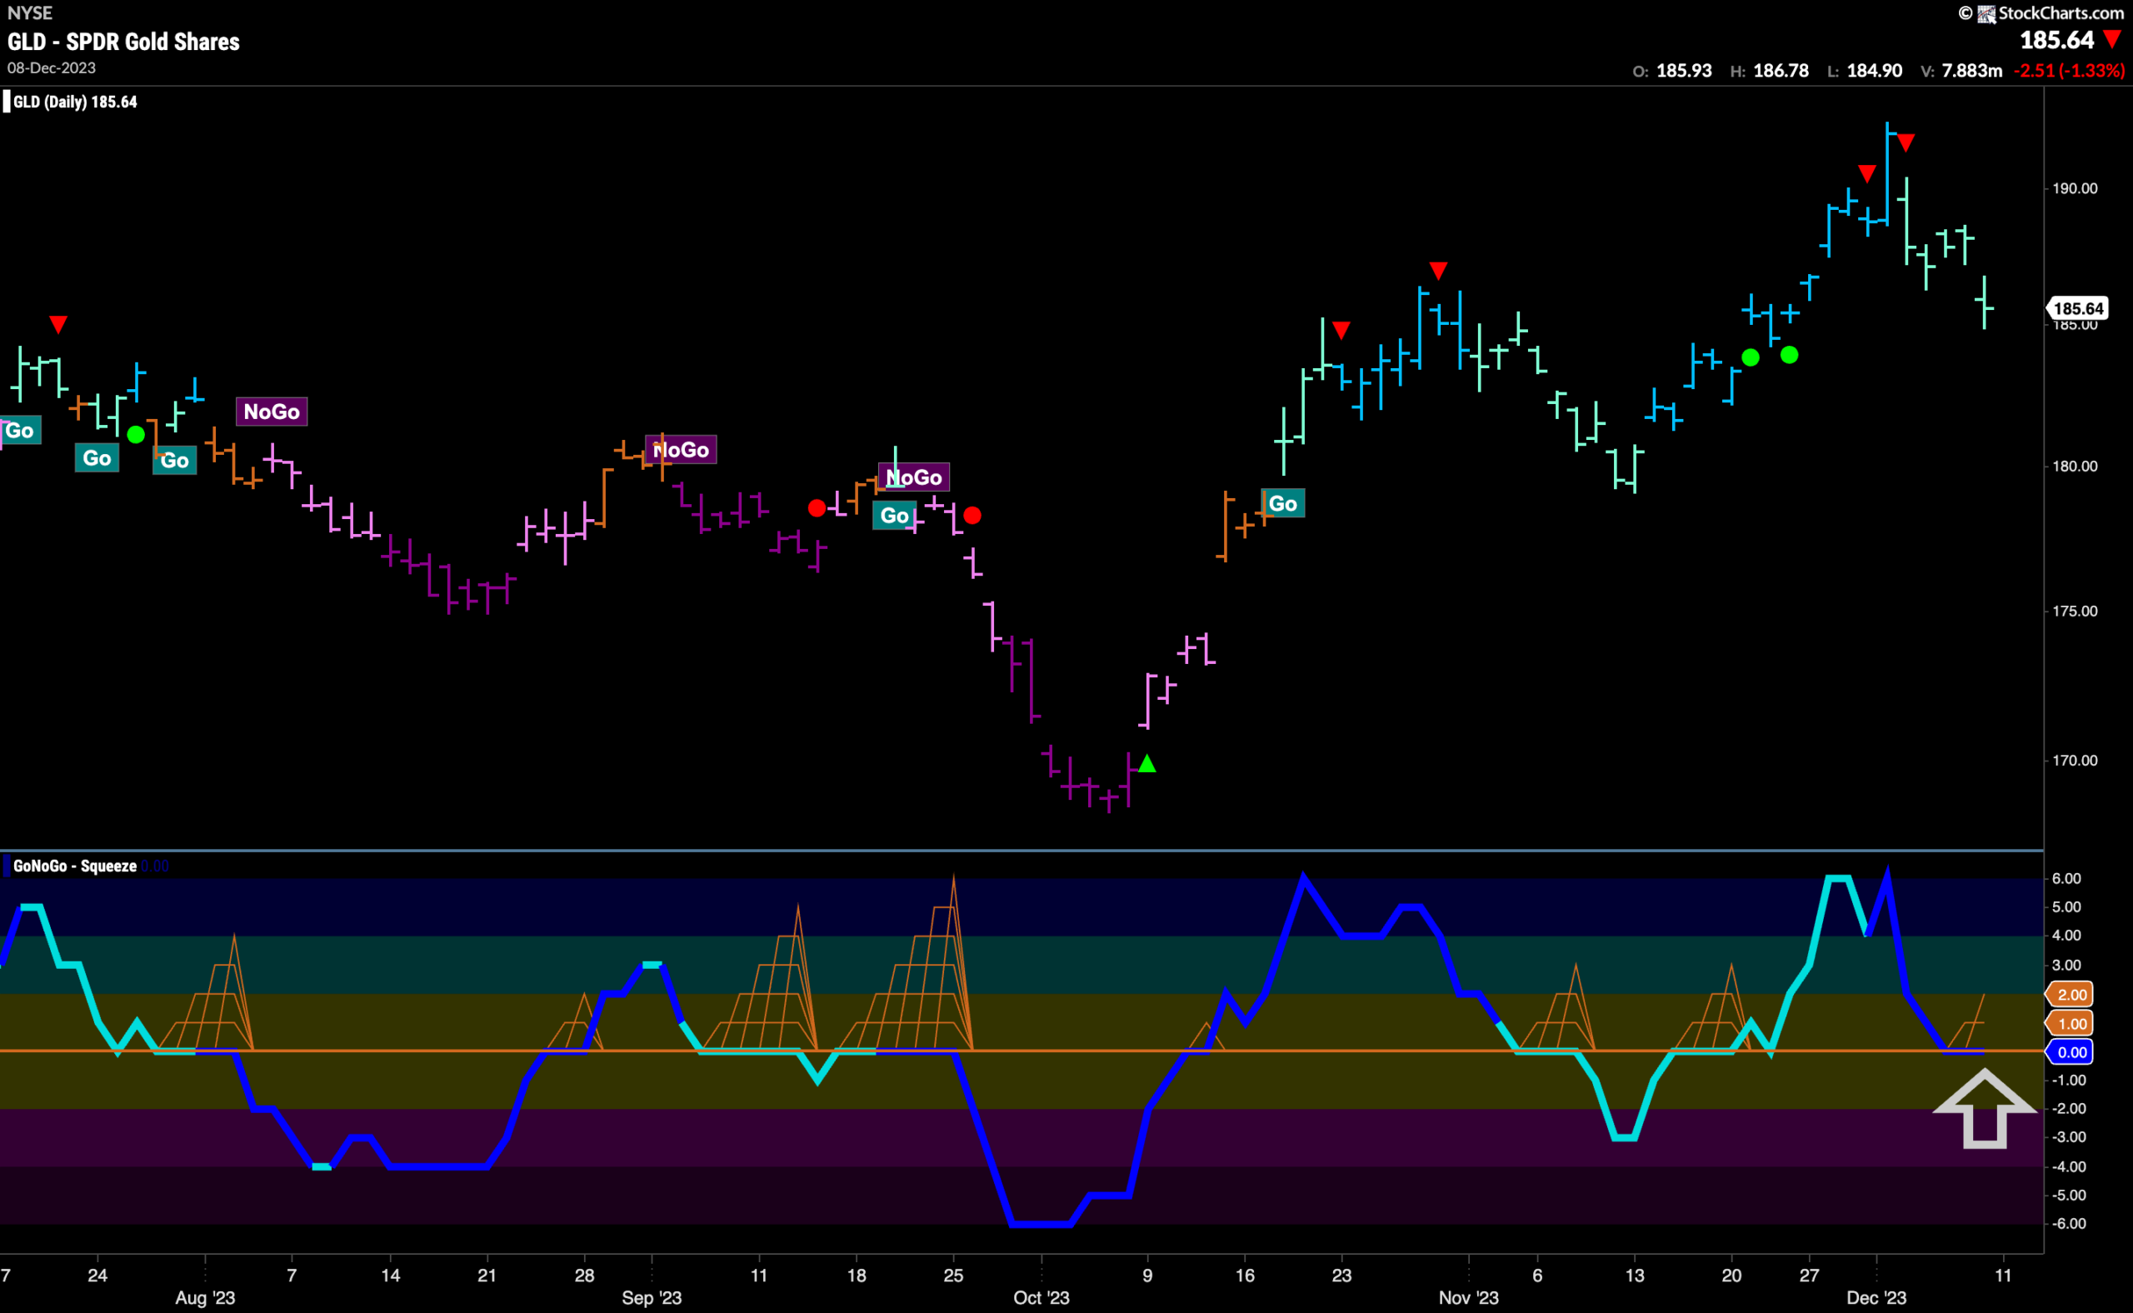The width and height of the screenshot is (2133, 1313).
Task: Click the NoGo label in early August
Action: click(272, 412)
